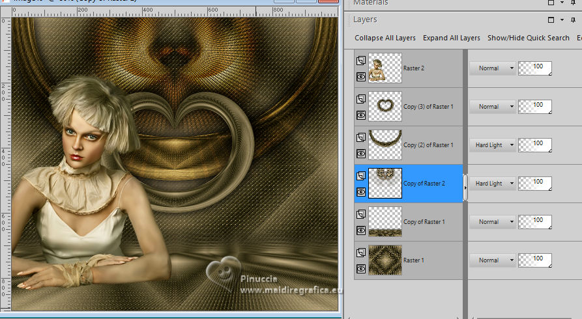582x319 pixels.
Task: Select the Copy of Raster 1 thumbnail
Action: click(385, 221)
